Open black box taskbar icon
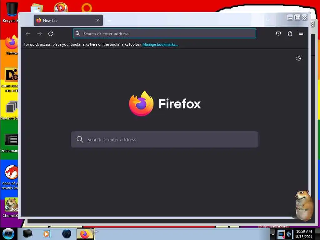Viewport: 320px width, 240px height. [x=27, y=234]
